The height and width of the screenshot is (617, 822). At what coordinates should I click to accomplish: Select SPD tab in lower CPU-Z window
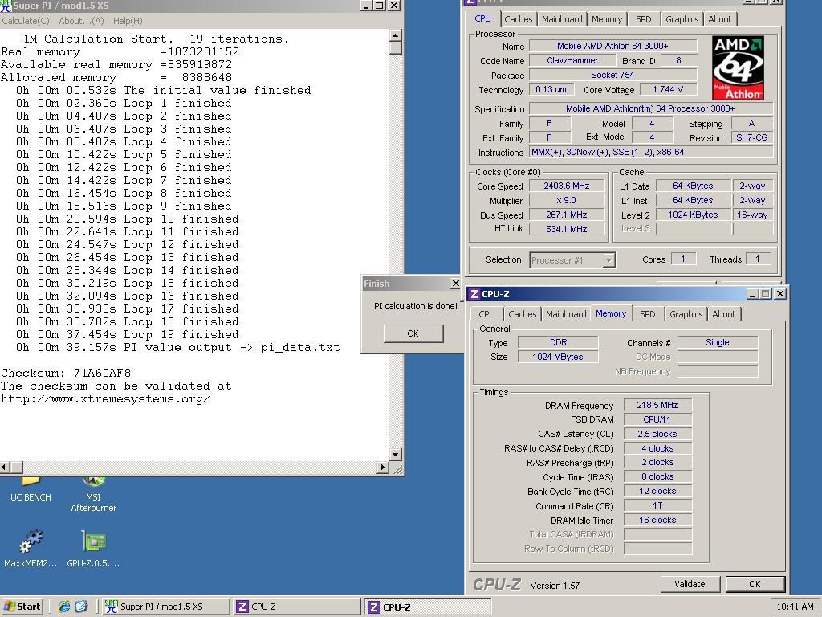click(x=648, y=314)
